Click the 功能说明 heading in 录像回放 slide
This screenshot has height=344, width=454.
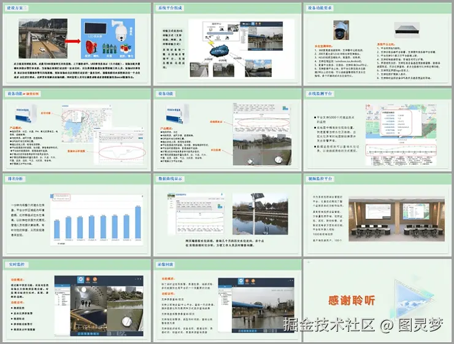tap(169, 293)
